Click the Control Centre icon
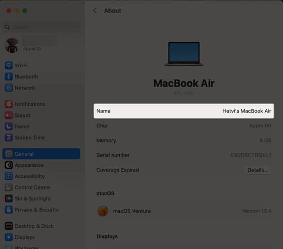This screenshot has height=249, width=283. pyautogui.click(x=9, y=188)
